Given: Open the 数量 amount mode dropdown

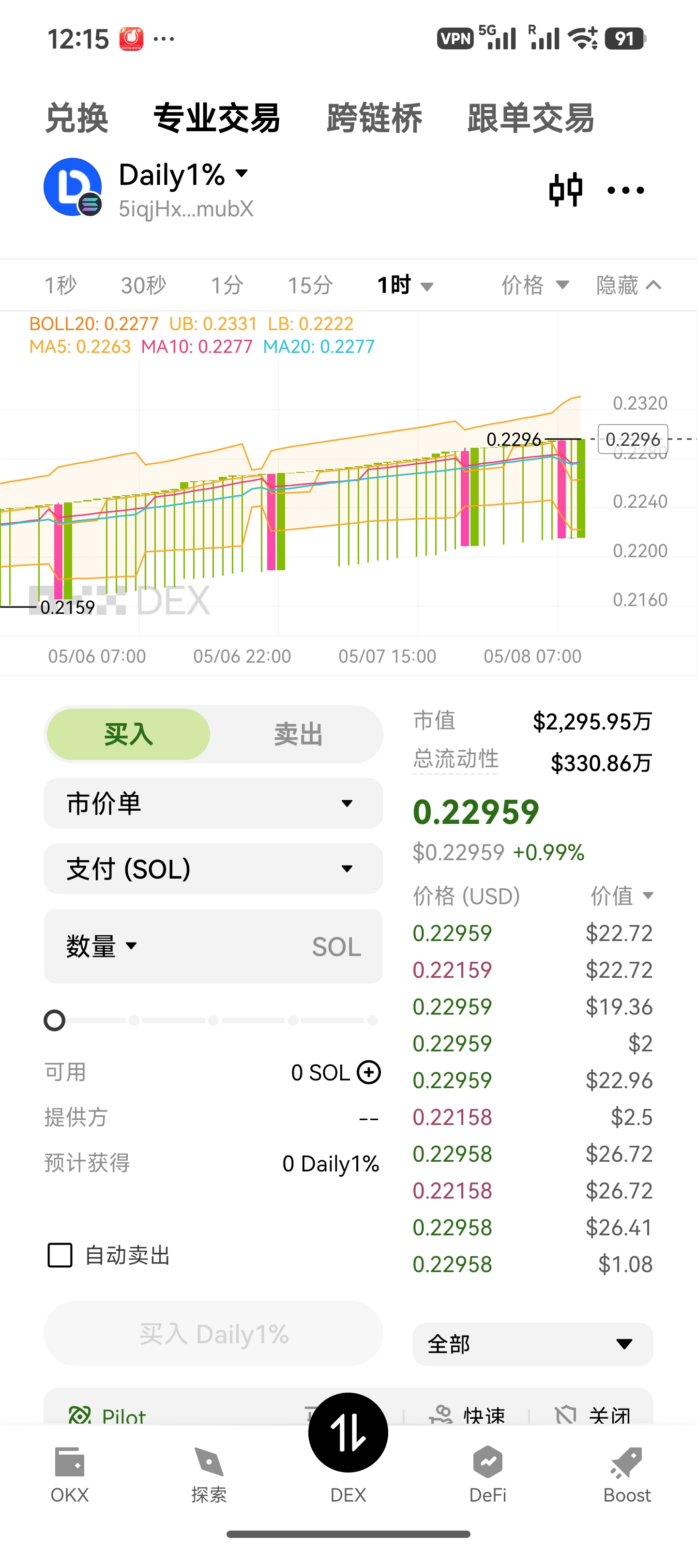Looking at the screenshot, I should coord(102,946).
